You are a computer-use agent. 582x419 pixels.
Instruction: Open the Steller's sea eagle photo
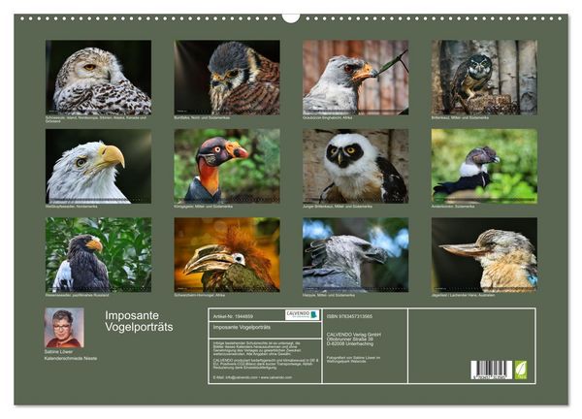98,254
